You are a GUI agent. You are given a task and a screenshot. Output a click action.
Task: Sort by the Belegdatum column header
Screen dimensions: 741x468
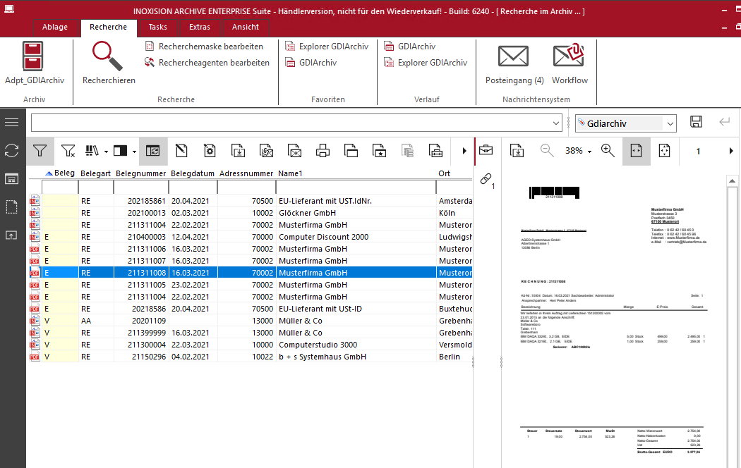(192, 173)
